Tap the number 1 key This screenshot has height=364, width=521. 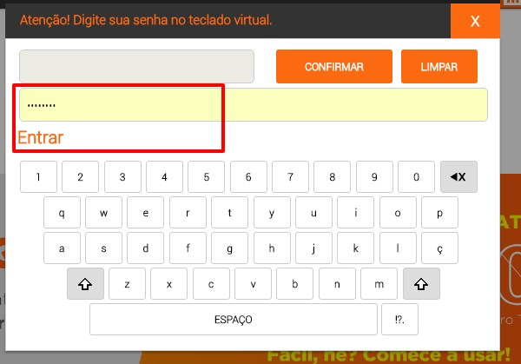point(38,177)
